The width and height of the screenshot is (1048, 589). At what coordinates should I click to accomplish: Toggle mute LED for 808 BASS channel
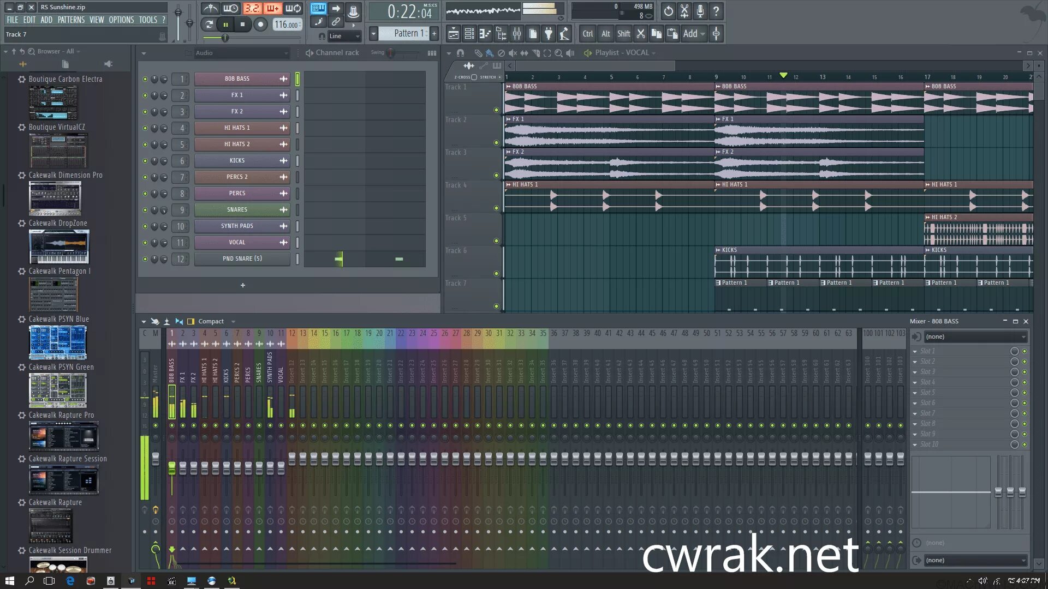point(145,79)
